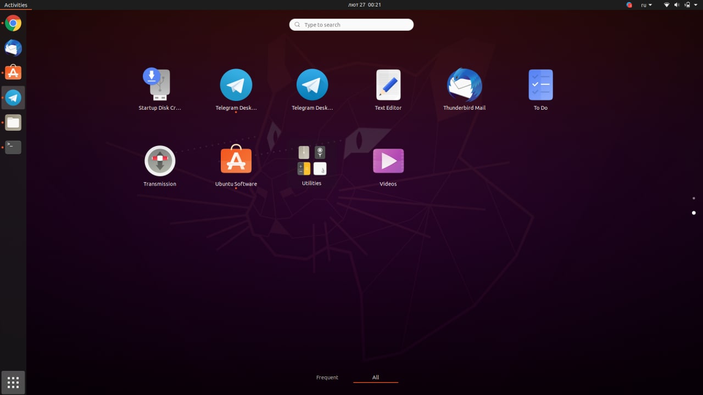Launch the Videos player
This screenshot has height=395, width=703.
click(388, 166)
